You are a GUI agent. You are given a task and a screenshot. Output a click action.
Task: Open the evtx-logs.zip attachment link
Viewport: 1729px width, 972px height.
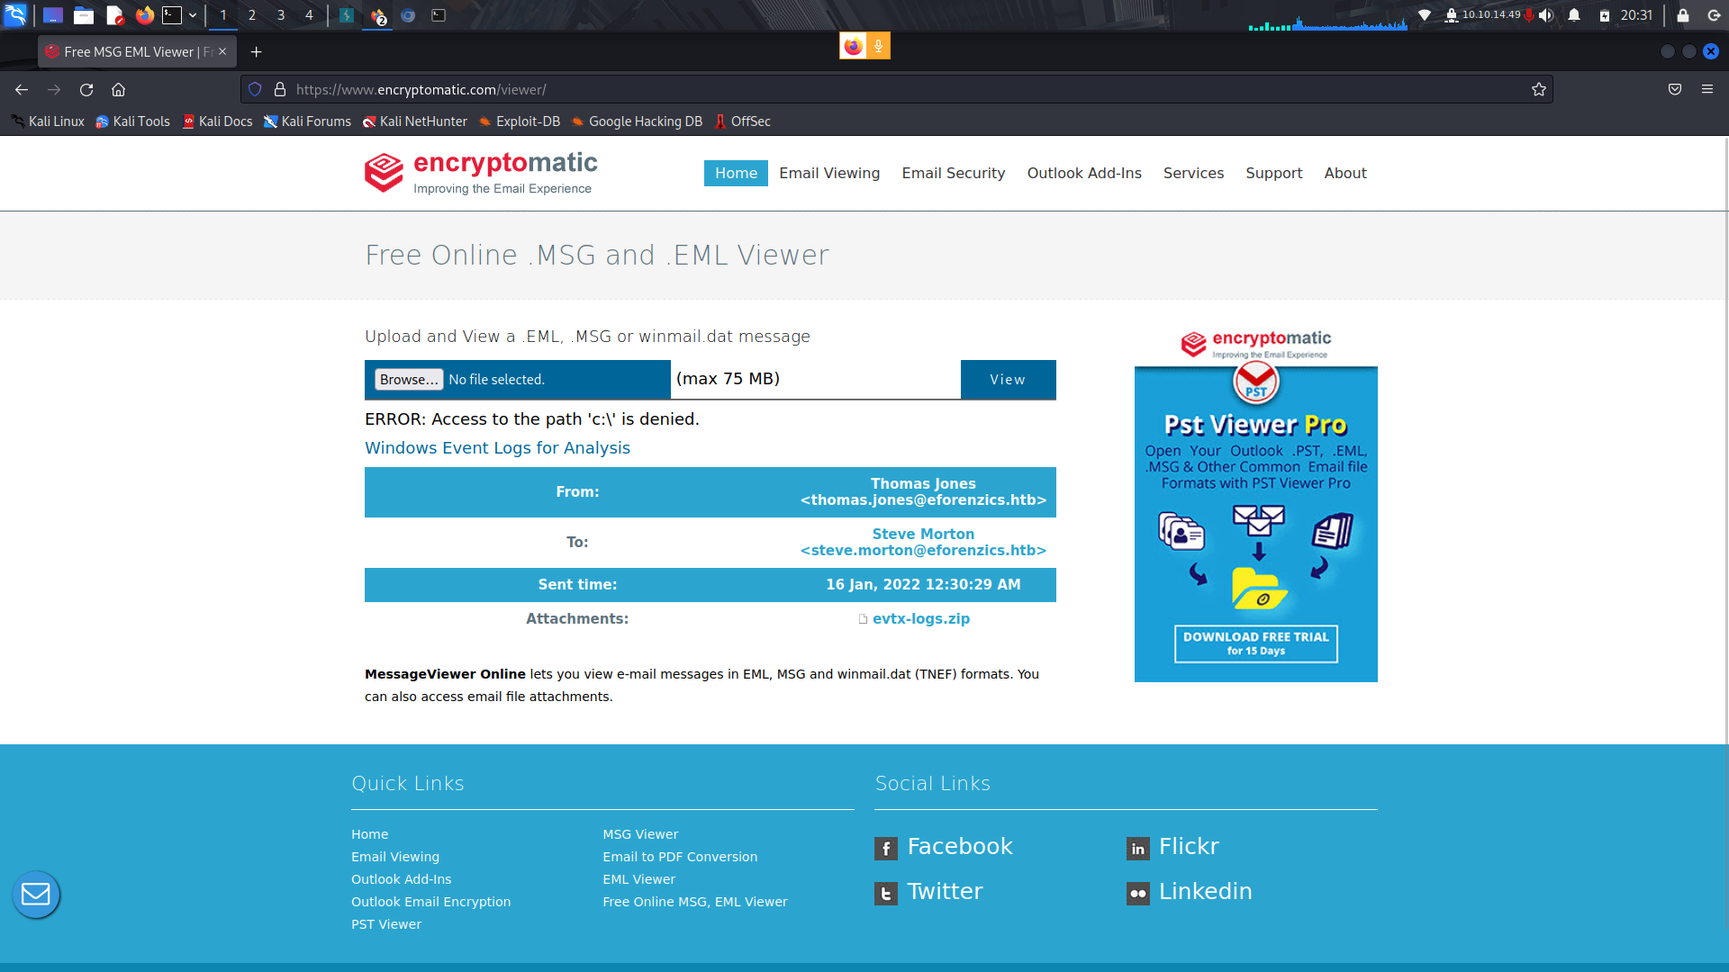pos(920,619)
